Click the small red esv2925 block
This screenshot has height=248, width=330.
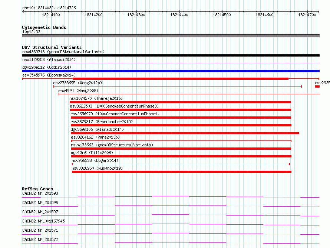point(317,86)
